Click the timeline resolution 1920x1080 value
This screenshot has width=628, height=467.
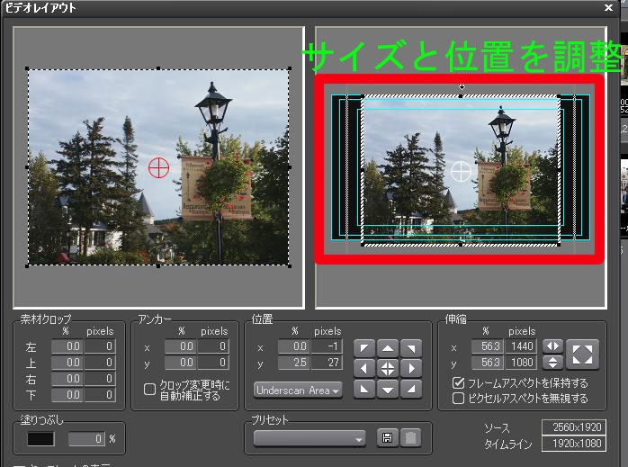coord(574,444)
